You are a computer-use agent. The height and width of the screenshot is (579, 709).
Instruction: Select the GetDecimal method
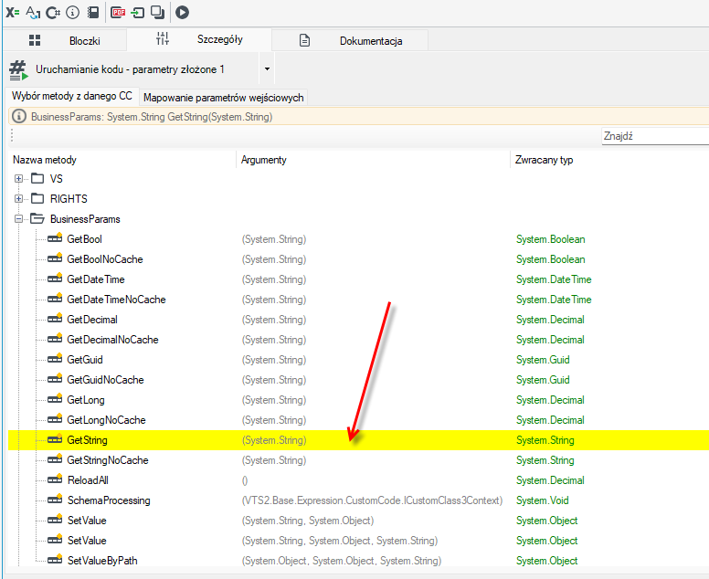(x=92, y=320)
